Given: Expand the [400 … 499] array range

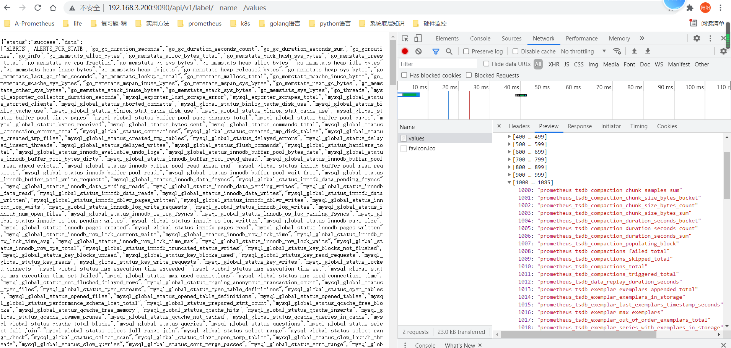Looking at the screenshot, I should (x=509, y=137).
